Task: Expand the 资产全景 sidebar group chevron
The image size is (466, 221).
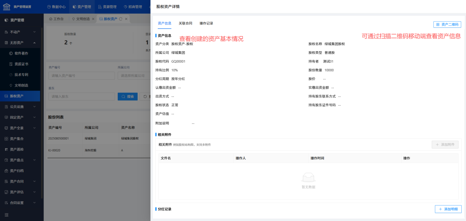Action: [34, 128]
